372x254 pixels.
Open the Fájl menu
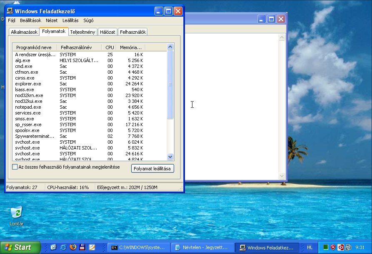click(x=11, y=20)
